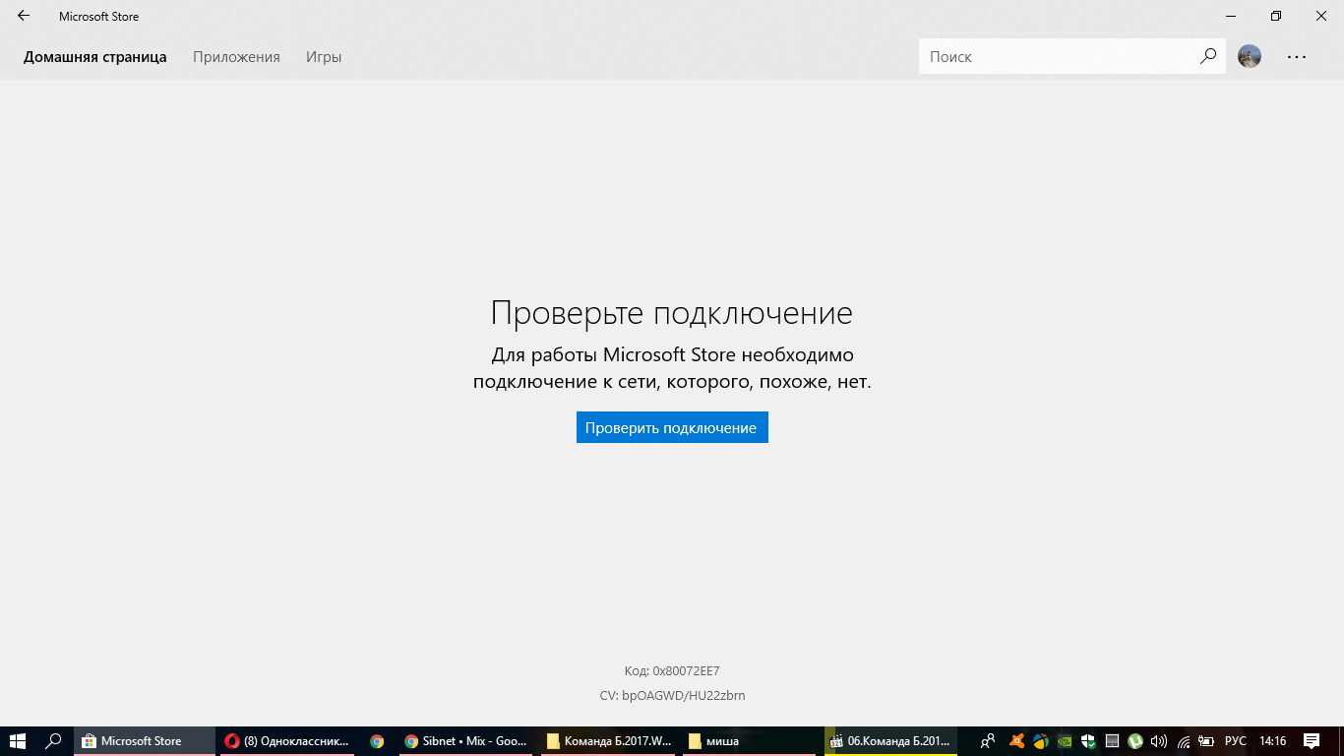Click the multicolor pinwheel tray icon
This screenshot has width=1344, height=756.
tap(1040, 740)
